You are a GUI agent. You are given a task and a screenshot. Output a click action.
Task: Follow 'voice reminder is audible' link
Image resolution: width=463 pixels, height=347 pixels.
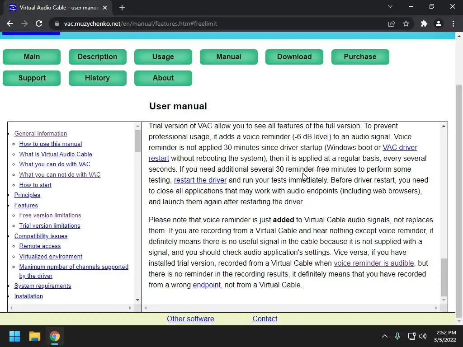(374, 263)
